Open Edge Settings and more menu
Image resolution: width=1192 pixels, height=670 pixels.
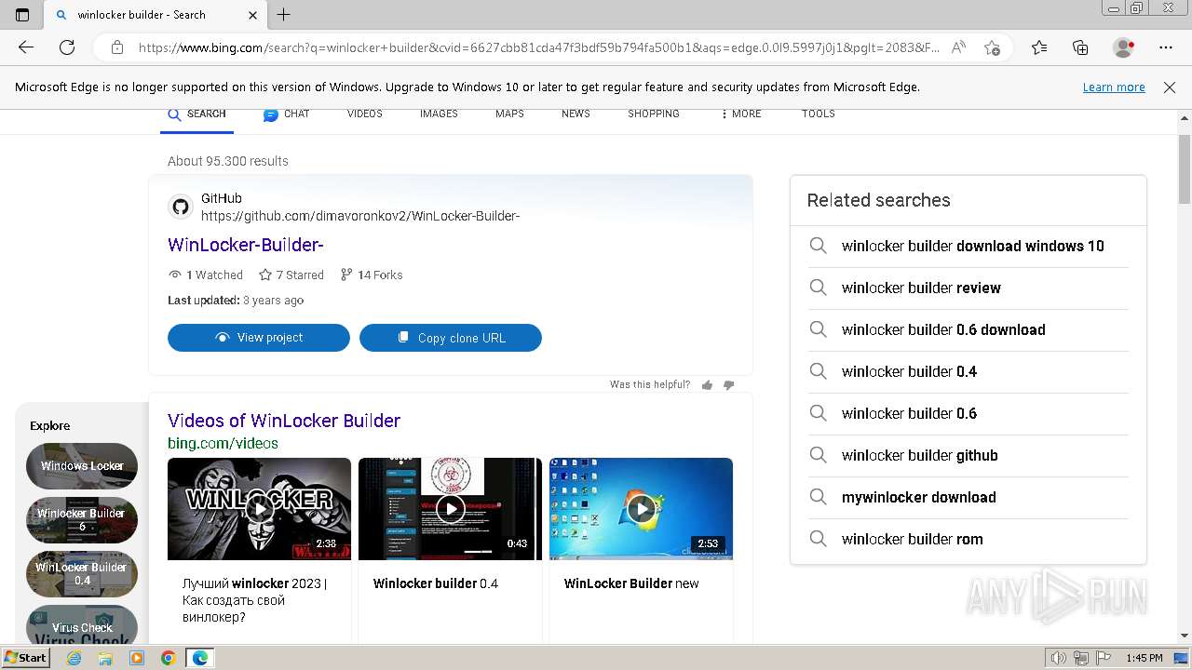pos(1166,47)
